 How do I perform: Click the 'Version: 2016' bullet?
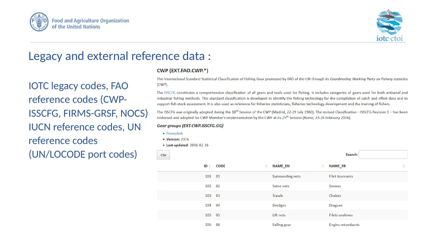[x=177, y=139]
